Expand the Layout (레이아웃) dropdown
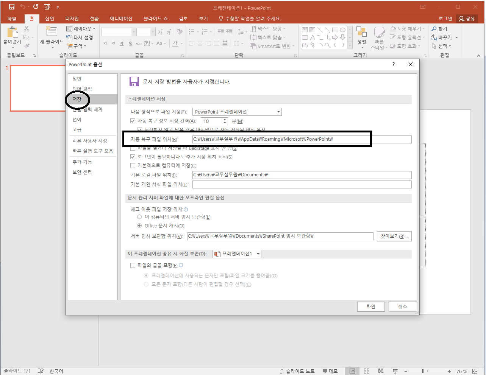Viewport: 486px width, 375px height. coord(81,29)
